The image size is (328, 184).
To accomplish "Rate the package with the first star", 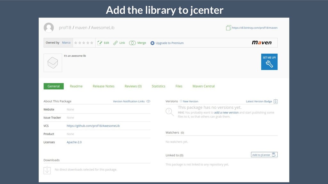I will click(x=76, y=43).
